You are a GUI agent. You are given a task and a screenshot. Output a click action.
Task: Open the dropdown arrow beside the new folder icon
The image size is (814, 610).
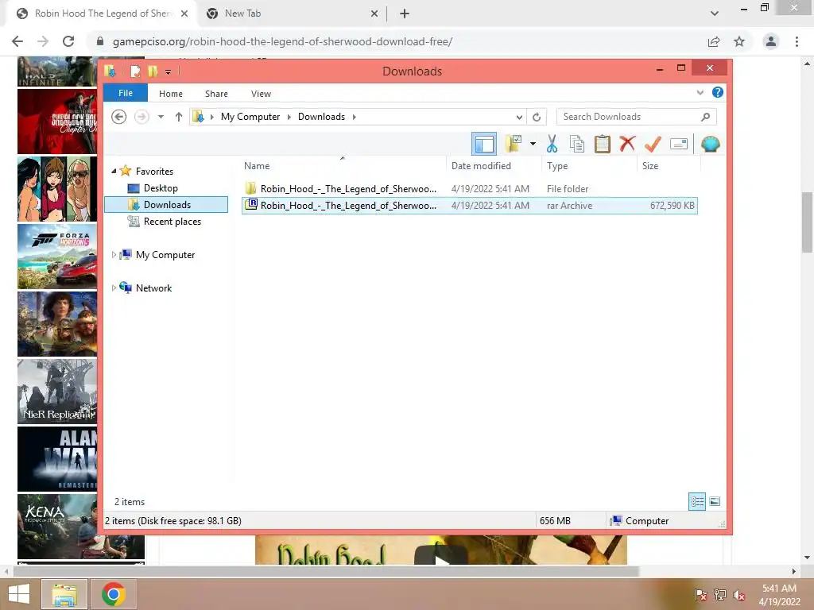[533, 144]
